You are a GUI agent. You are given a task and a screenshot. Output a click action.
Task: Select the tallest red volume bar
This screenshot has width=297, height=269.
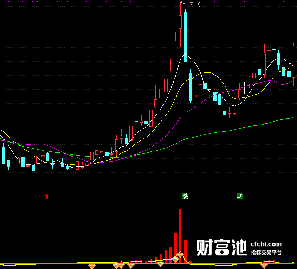point(181,236)
